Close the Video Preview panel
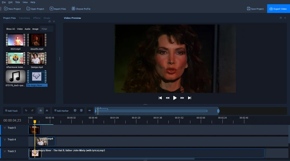The height and width of the screenshot is (161, 290). (285, 18)
